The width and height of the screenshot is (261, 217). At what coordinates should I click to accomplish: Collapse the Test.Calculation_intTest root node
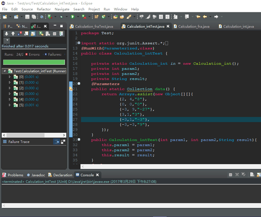tap(5, 71)
